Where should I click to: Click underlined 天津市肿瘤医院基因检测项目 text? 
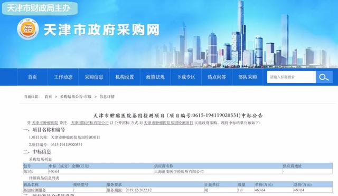168,123
